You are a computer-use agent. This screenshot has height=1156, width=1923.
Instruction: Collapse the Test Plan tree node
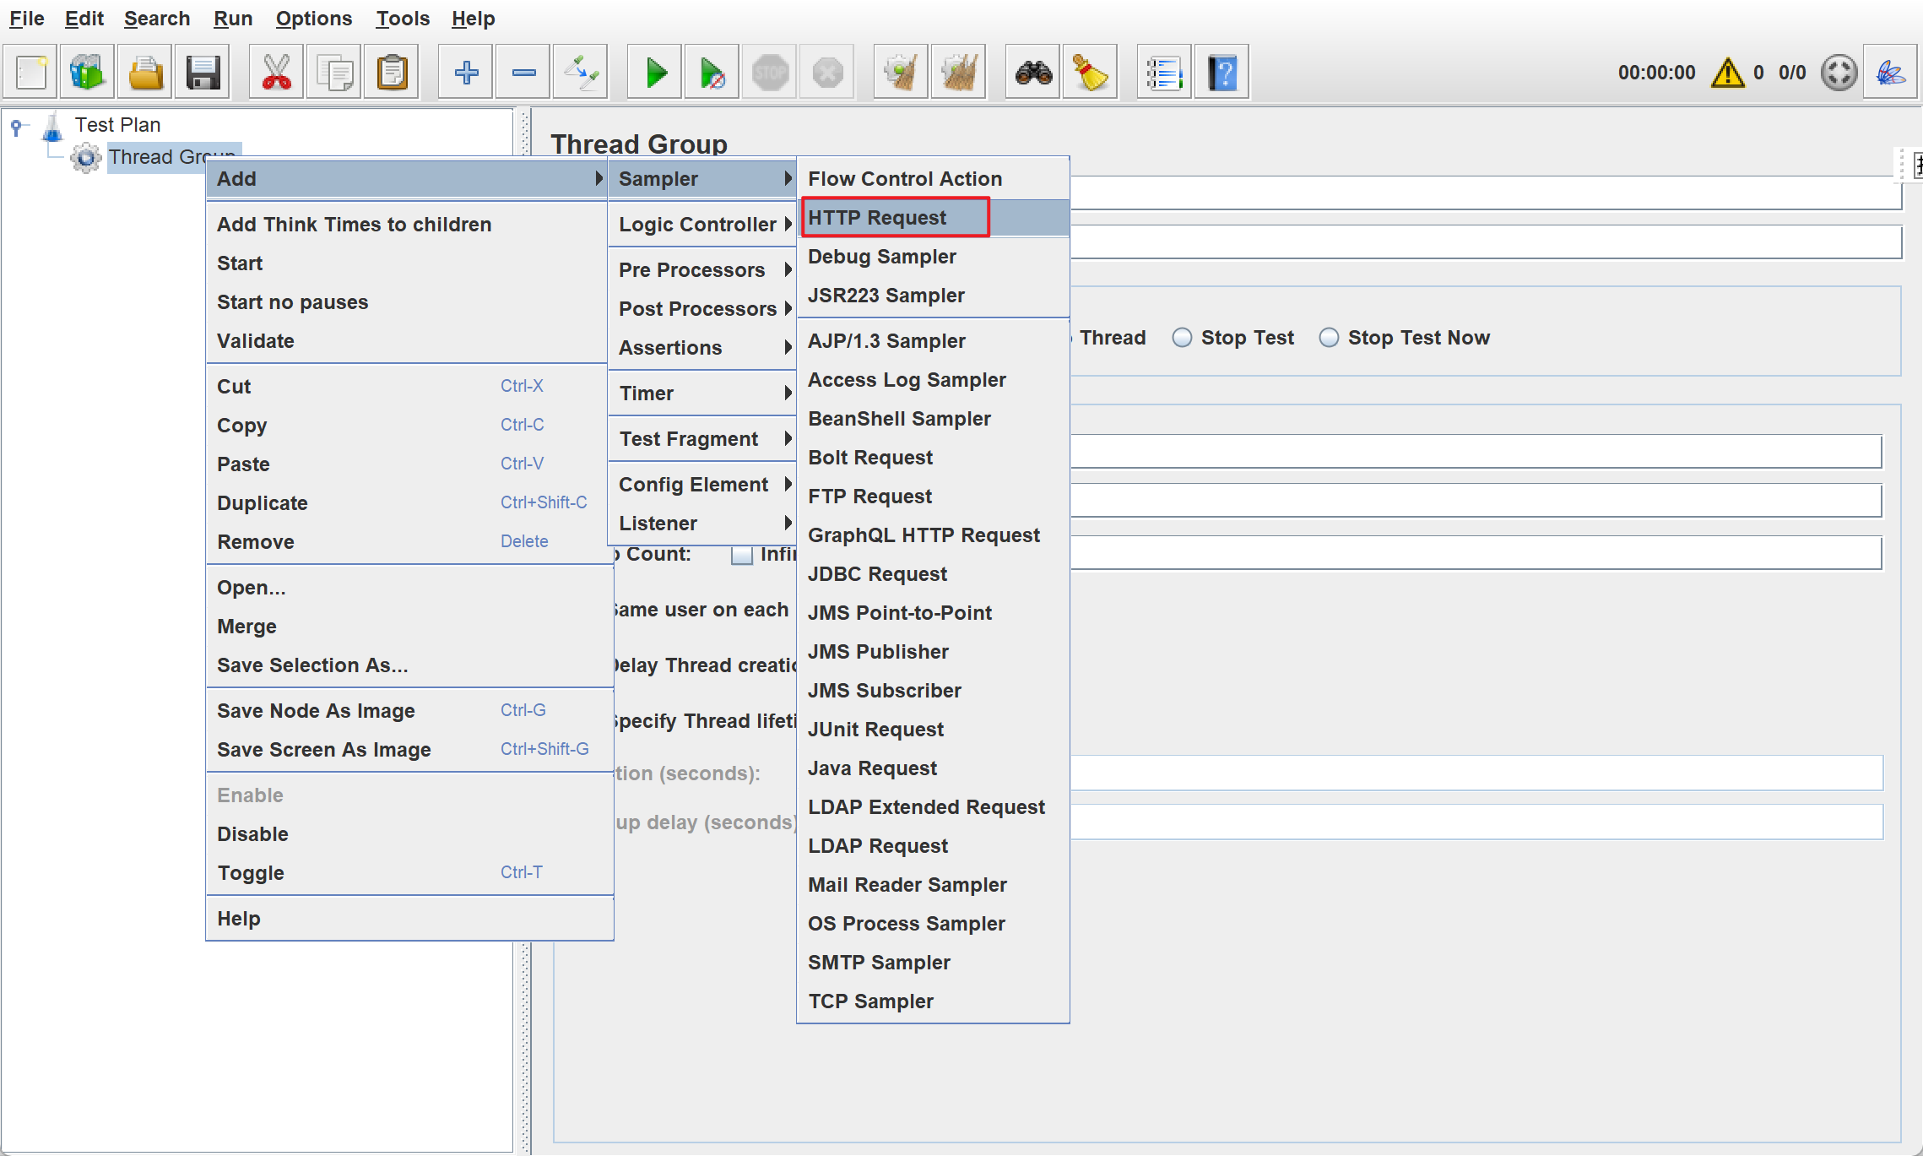click(16, 126)
